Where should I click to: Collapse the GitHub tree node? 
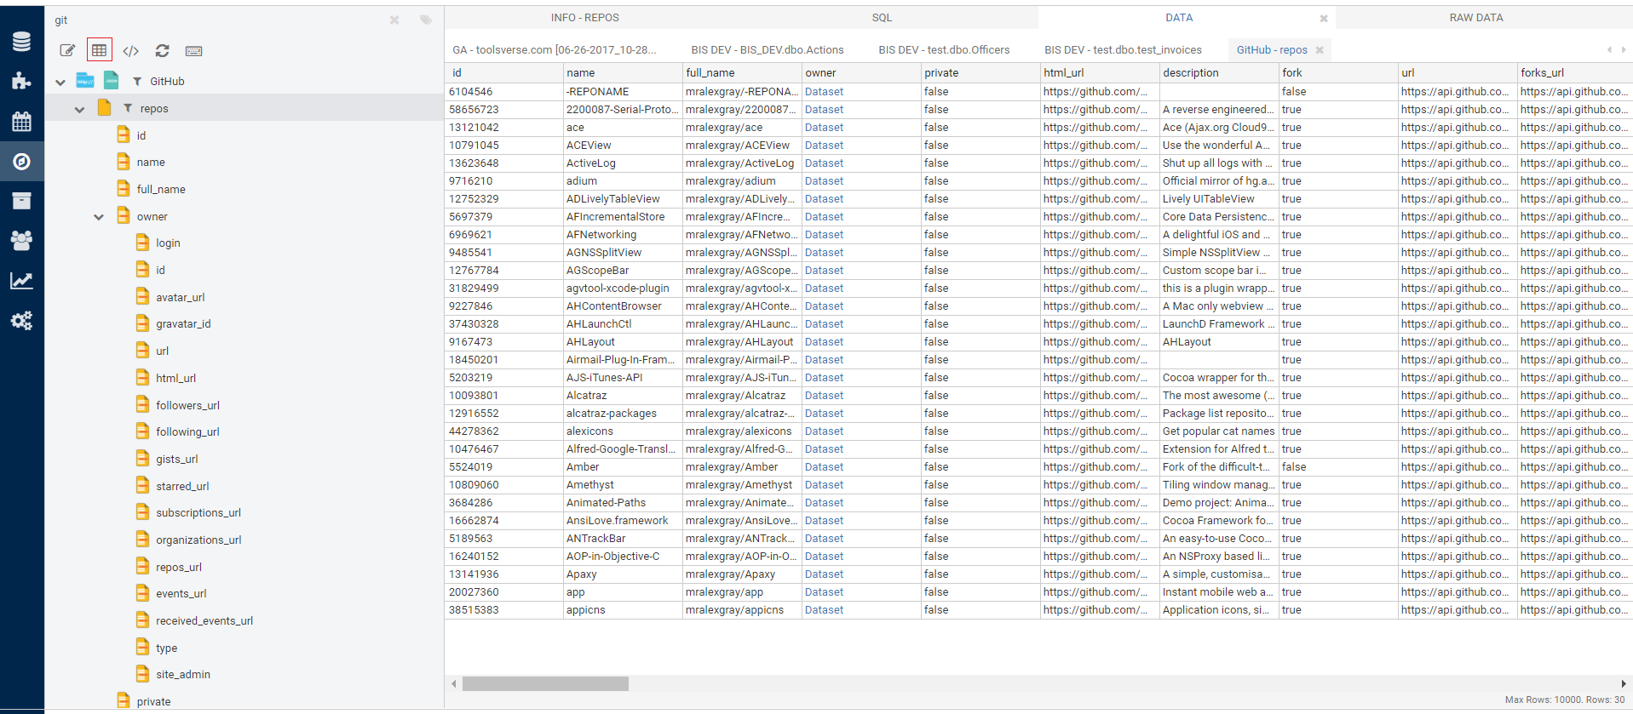pyautogui.click(x=60, y=83)
